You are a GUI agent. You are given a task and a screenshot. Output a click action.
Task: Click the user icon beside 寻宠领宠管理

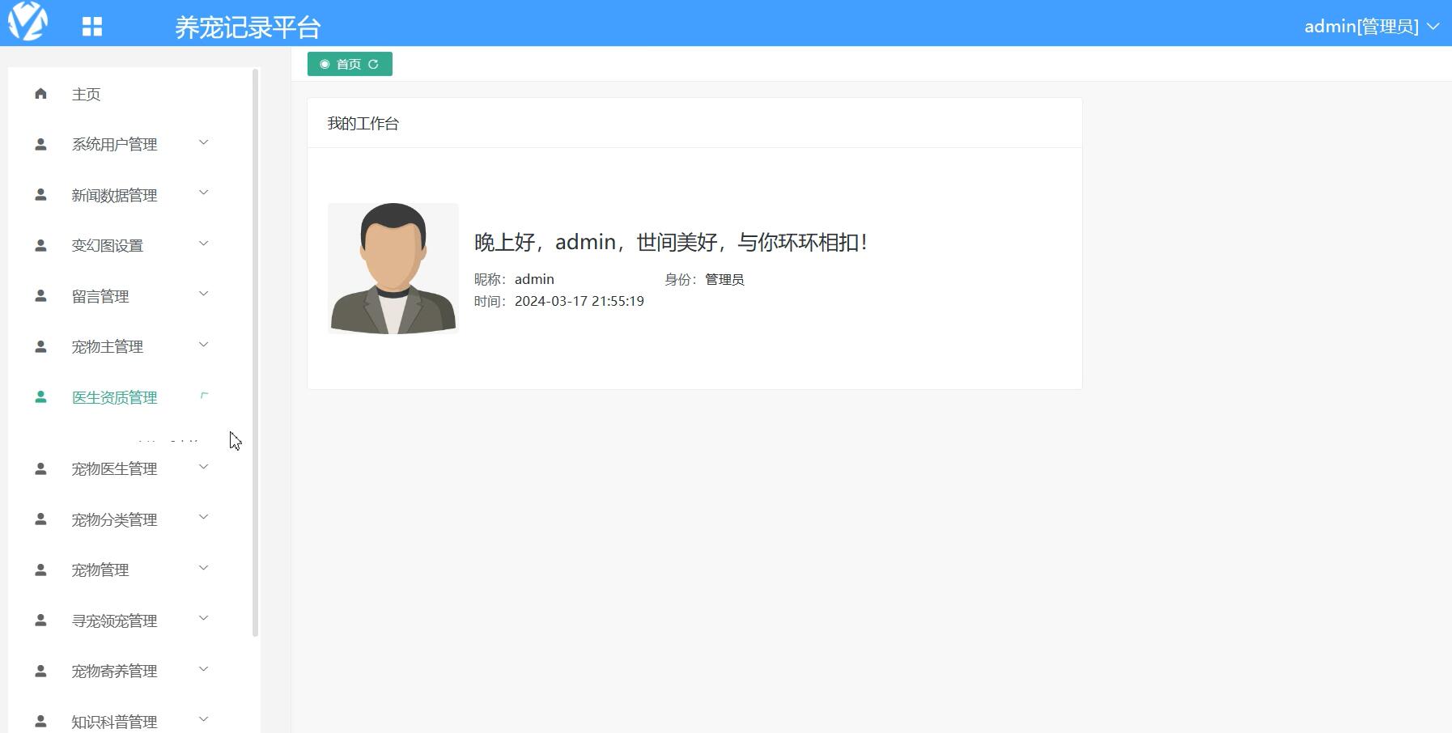[40, 620]
